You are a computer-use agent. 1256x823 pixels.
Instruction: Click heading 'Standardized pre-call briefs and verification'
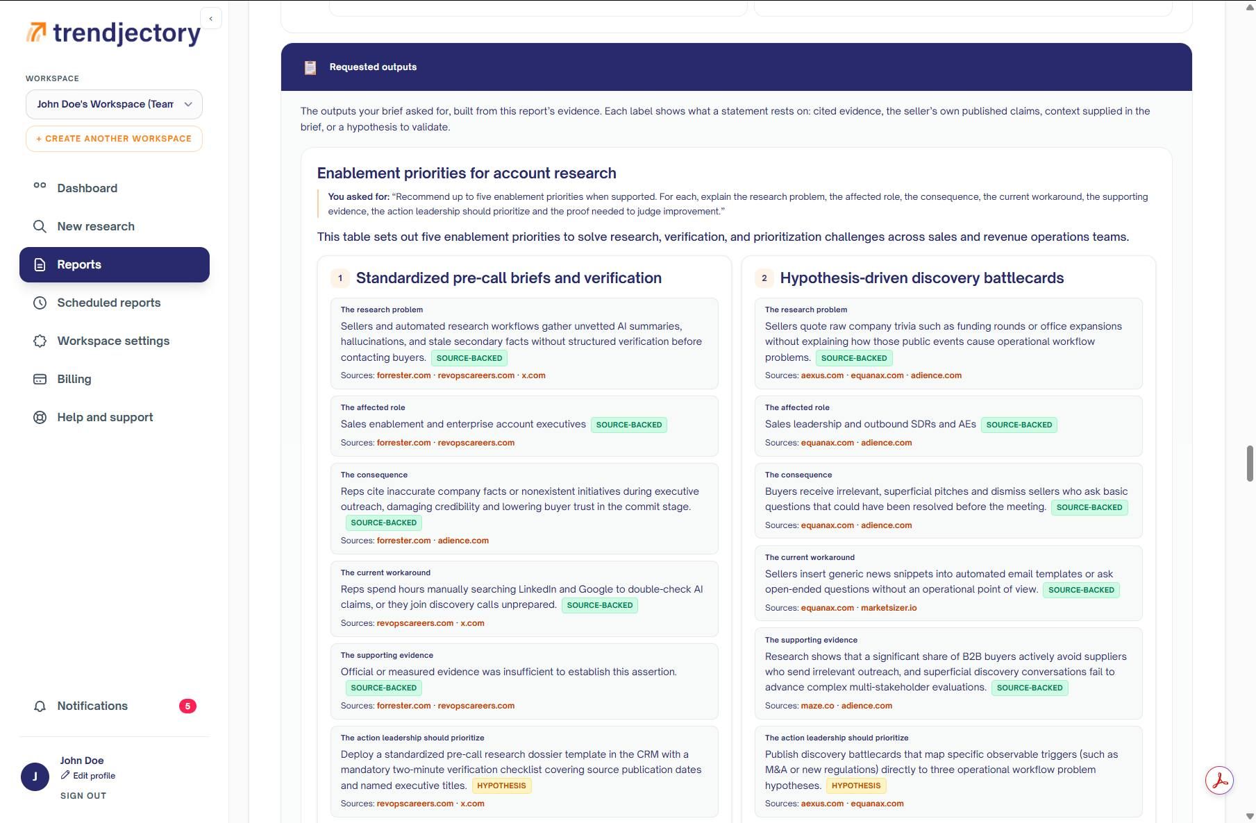point(508,278)
